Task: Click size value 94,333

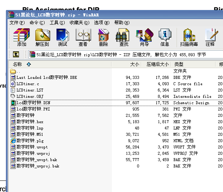Action: pyautogui.click(x=132, y=77)
